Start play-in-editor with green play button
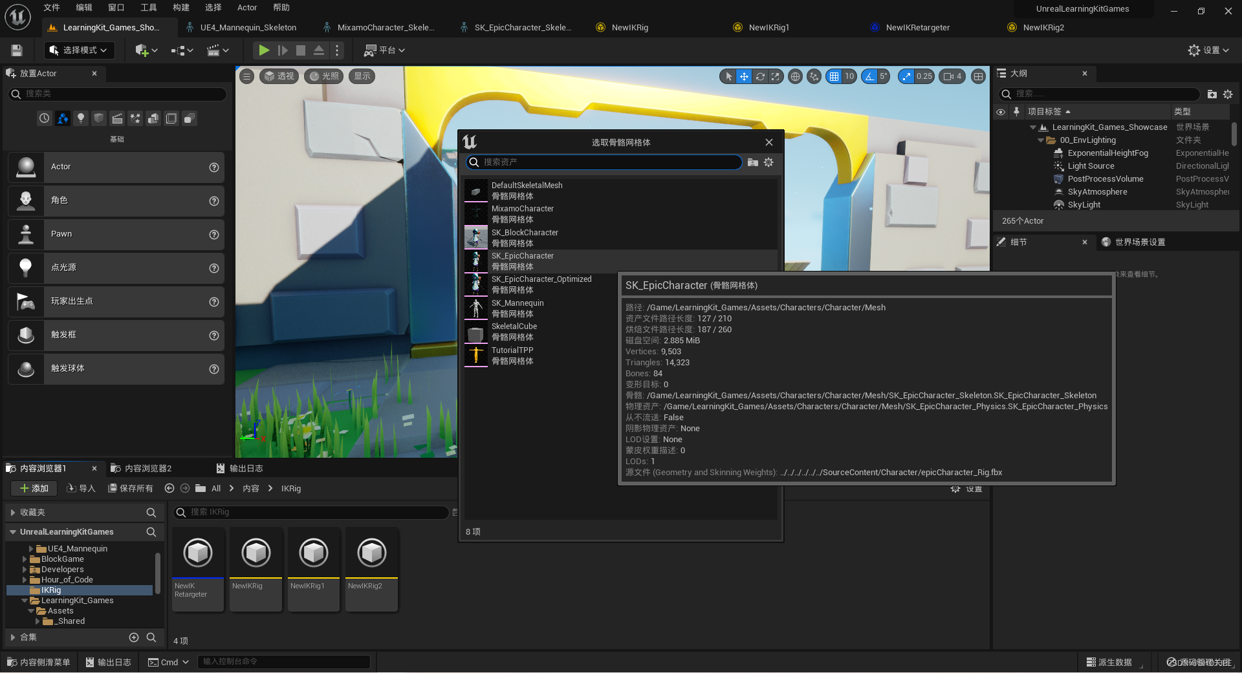This screenshot has width=1242, height=673. pos(264,50)
